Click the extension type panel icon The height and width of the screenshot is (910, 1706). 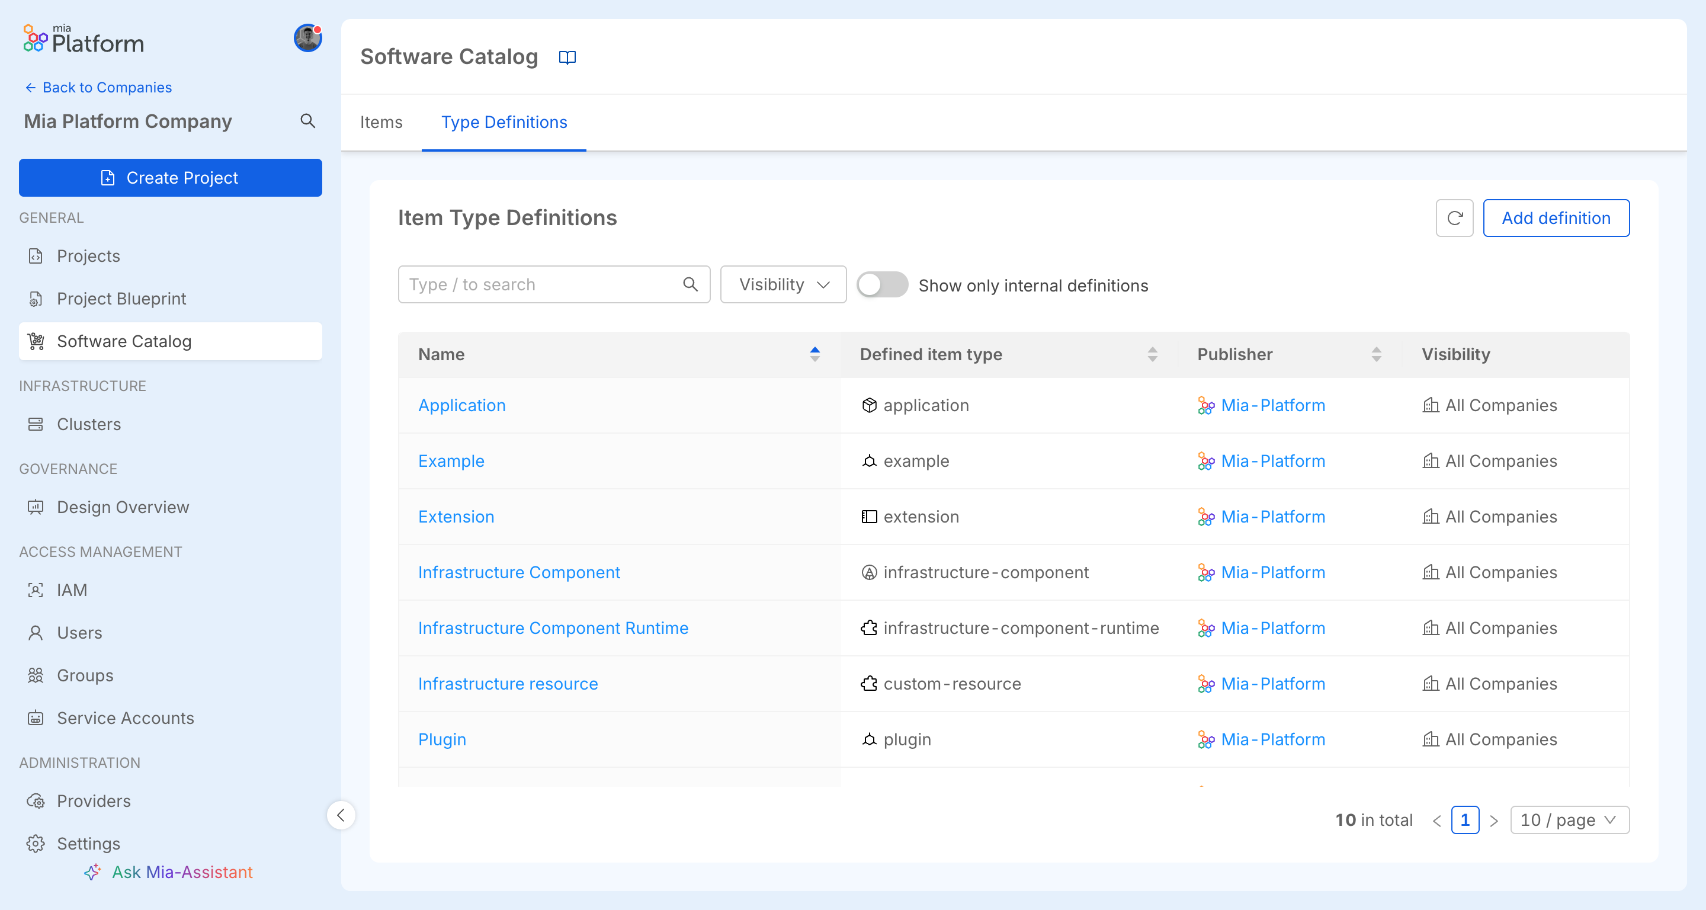tap(869, 517)
